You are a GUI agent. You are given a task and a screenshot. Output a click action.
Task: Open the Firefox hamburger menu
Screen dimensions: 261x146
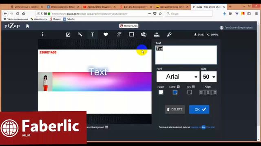coord(257,13)
